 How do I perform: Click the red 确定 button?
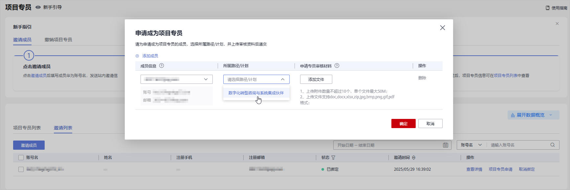(403, 123)
